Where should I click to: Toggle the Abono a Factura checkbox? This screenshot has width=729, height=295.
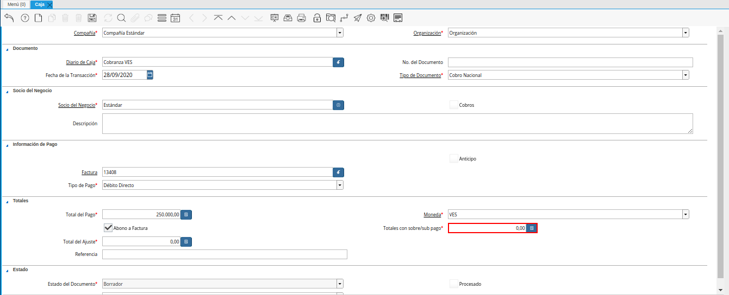[x=108, y=228]
